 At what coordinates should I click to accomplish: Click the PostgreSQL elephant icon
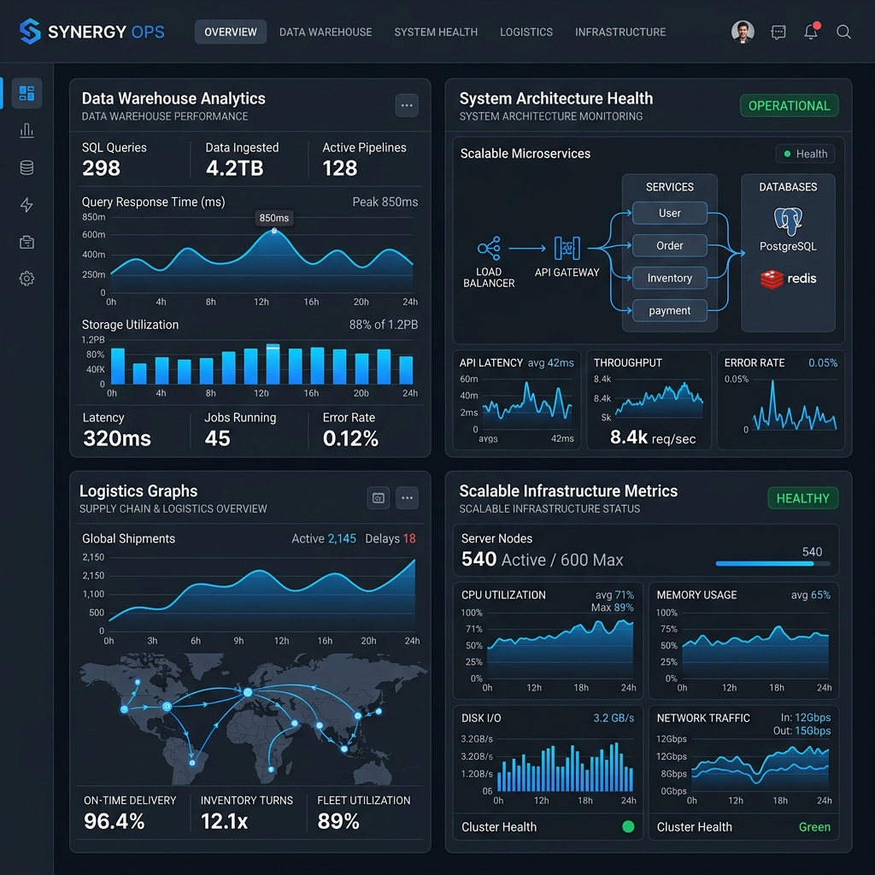(x=788, y=221)
